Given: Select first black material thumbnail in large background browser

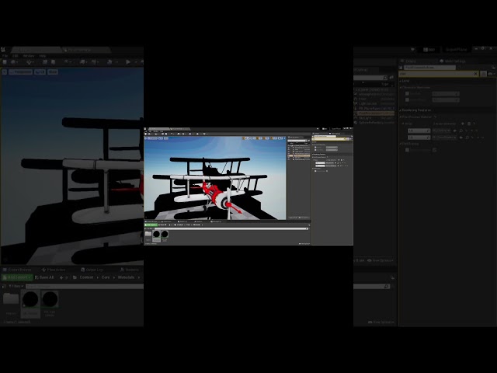Looking at the screenshot, I should click(x=30, y=299).
